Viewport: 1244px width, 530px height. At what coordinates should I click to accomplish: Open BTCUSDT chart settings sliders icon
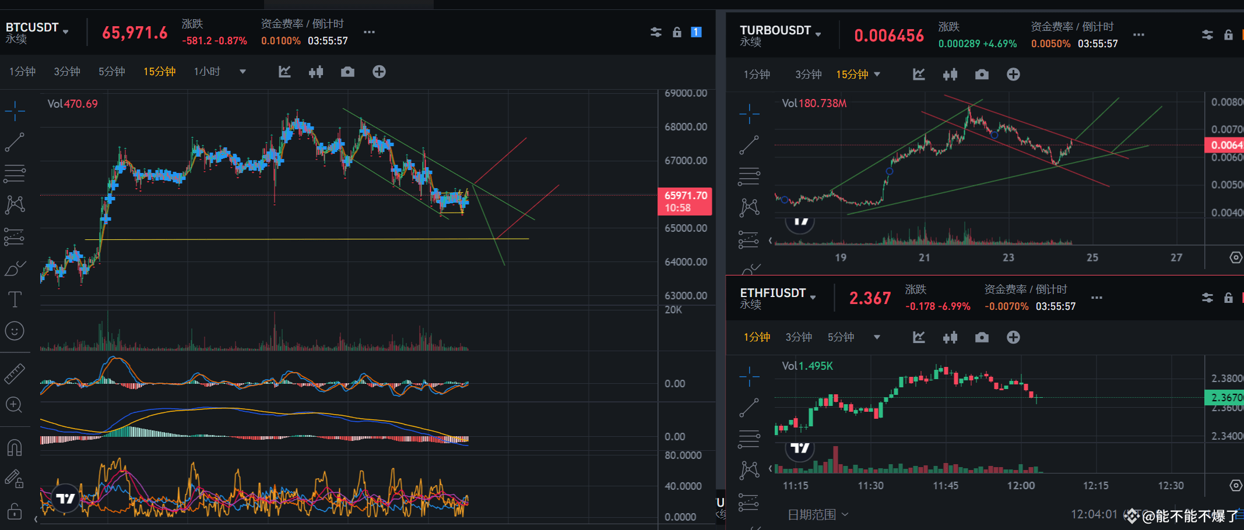656,32
